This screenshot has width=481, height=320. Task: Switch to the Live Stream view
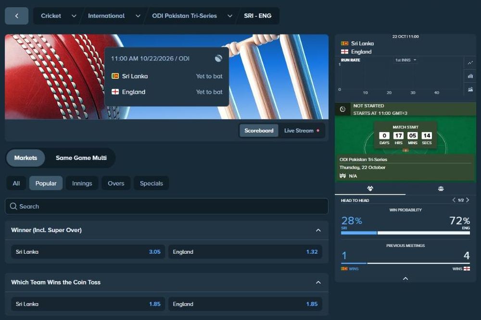pos(302,131)
